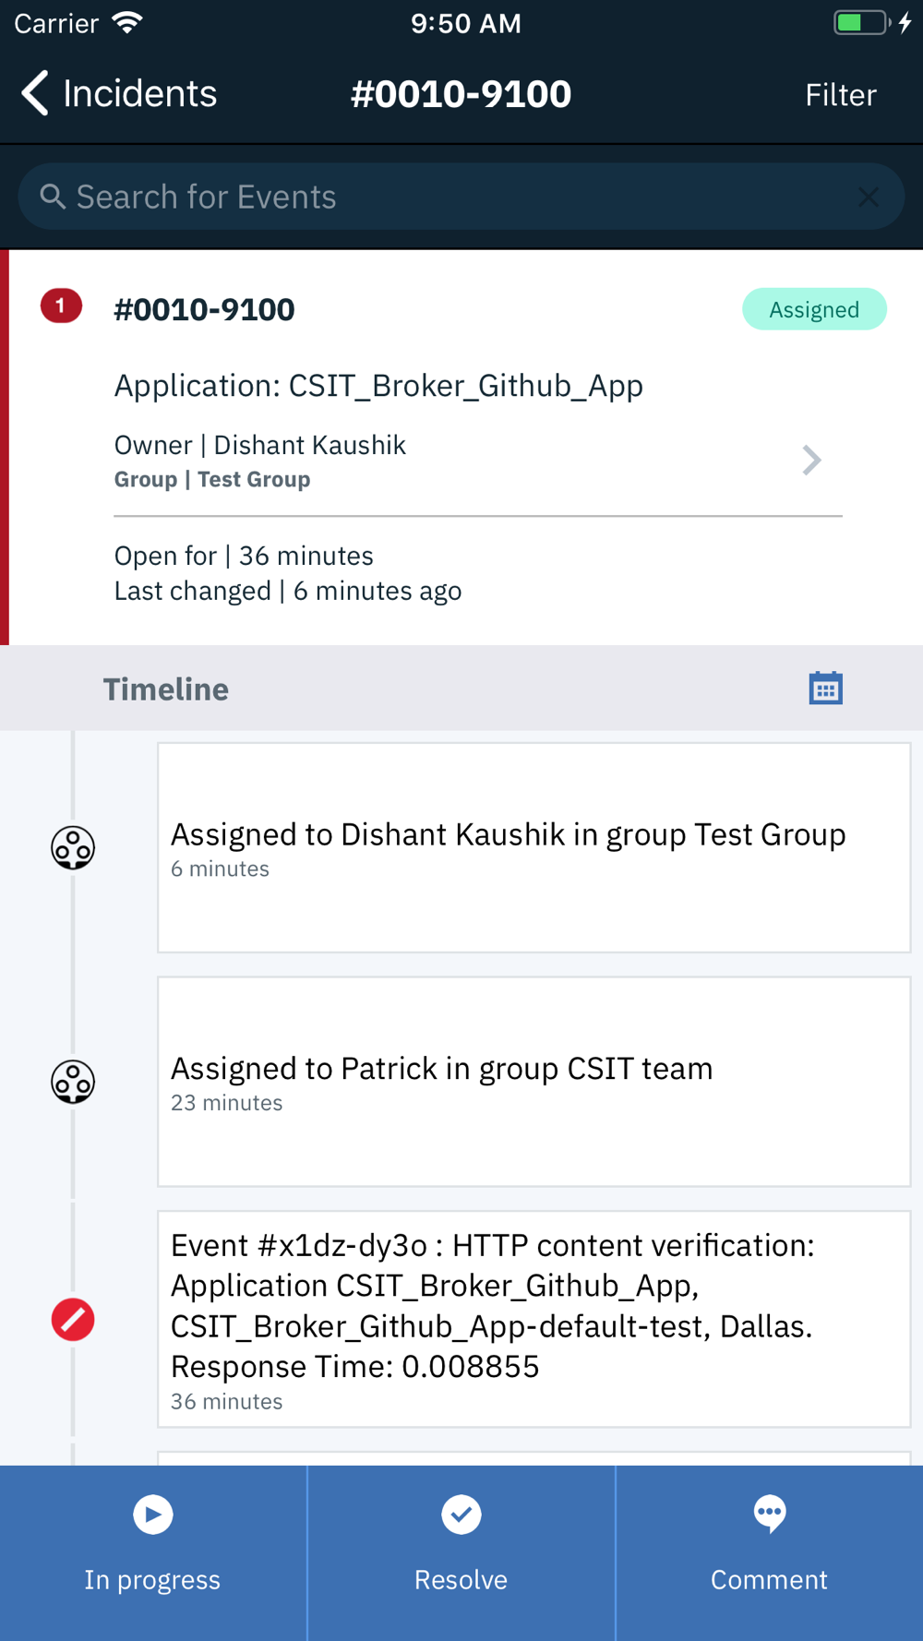The image size is (923, 1641).
Task: Tap the Comment speech bubble icon
Action: click(x=769, y=1515)
